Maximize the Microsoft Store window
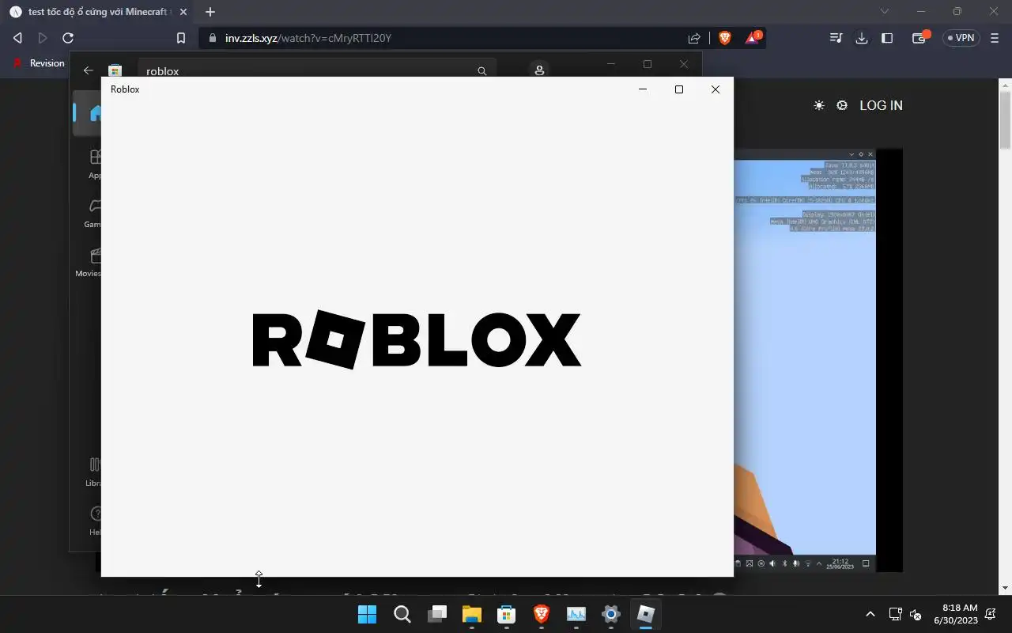The width and height of the screenshot is (1012, 633). (648, 63)
